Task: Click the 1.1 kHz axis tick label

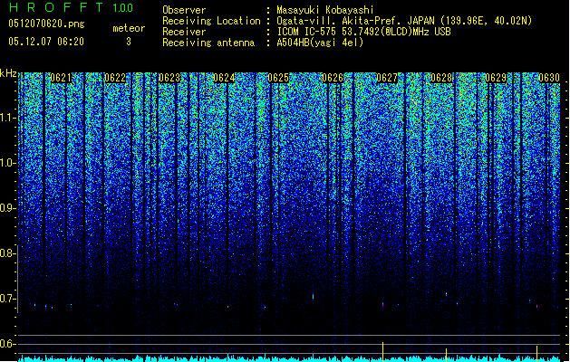Action: (x=7, y=118)
